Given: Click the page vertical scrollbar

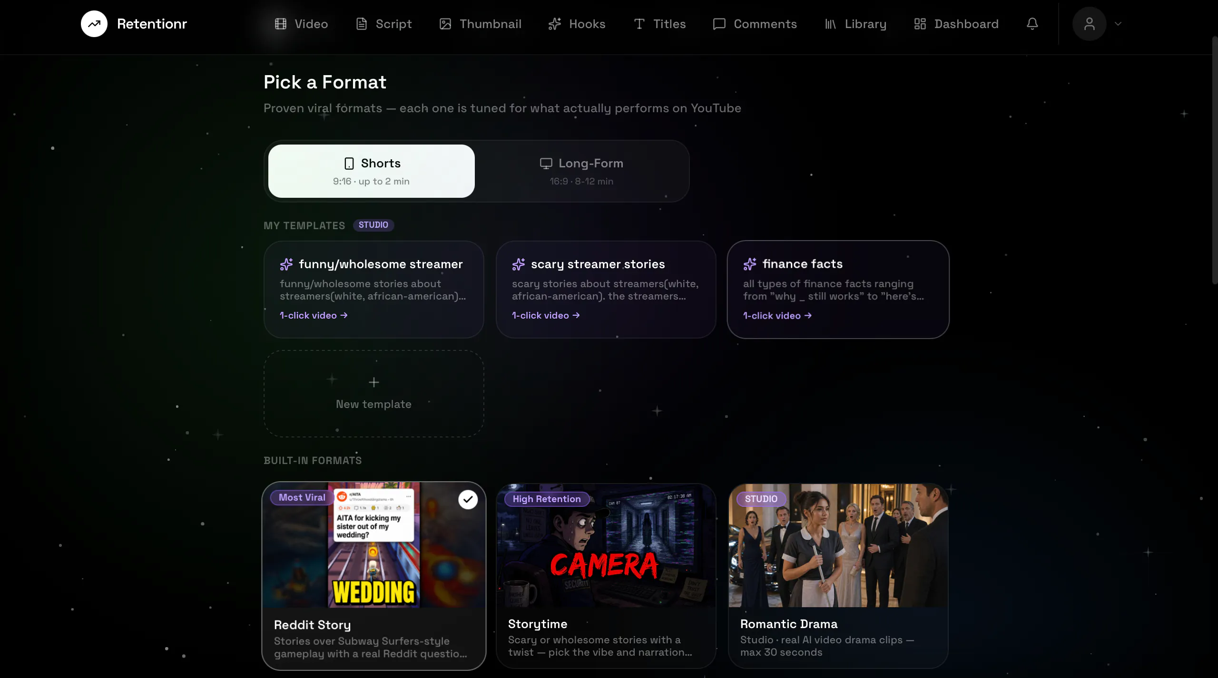Looking at the screenshot, I should tap(1215, 161).
